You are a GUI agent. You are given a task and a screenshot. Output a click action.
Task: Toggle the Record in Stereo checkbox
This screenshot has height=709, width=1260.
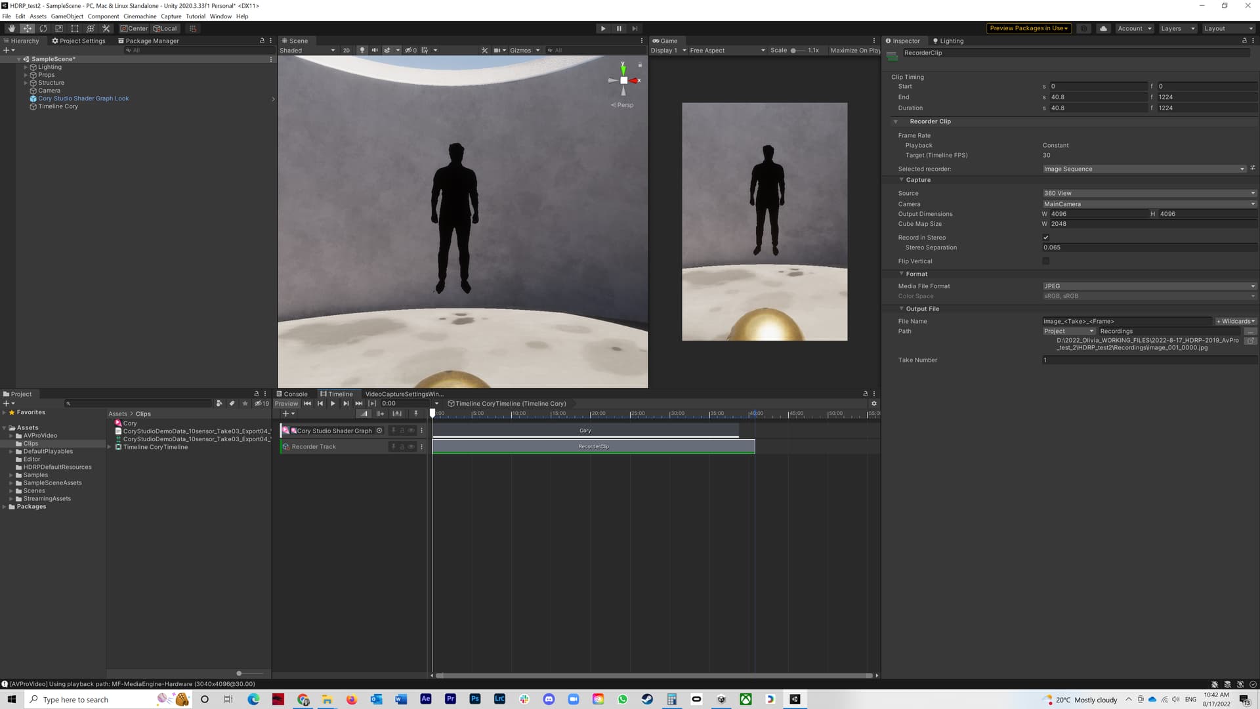[1045, 238]
